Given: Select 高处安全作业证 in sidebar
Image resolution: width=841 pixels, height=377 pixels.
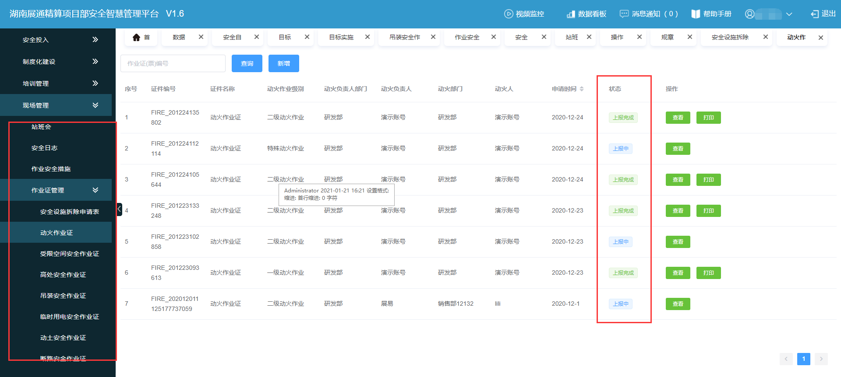Looking at the screenshot, I should tap(63, 275).
